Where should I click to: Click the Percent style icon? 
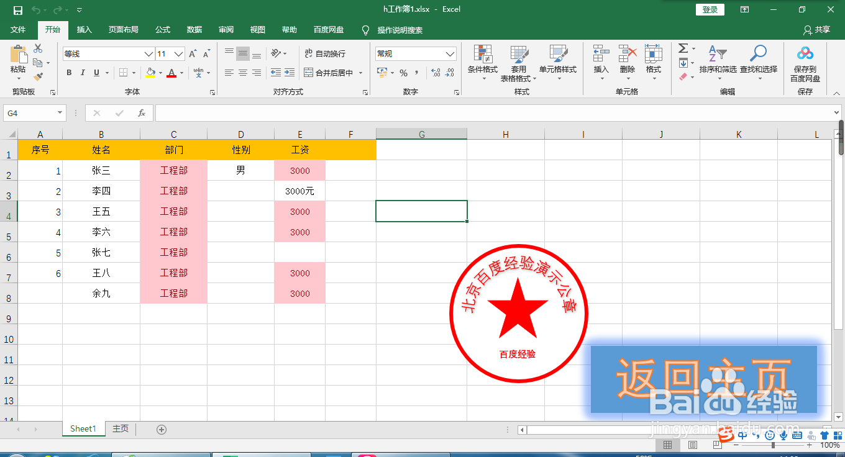coord(403,73)
